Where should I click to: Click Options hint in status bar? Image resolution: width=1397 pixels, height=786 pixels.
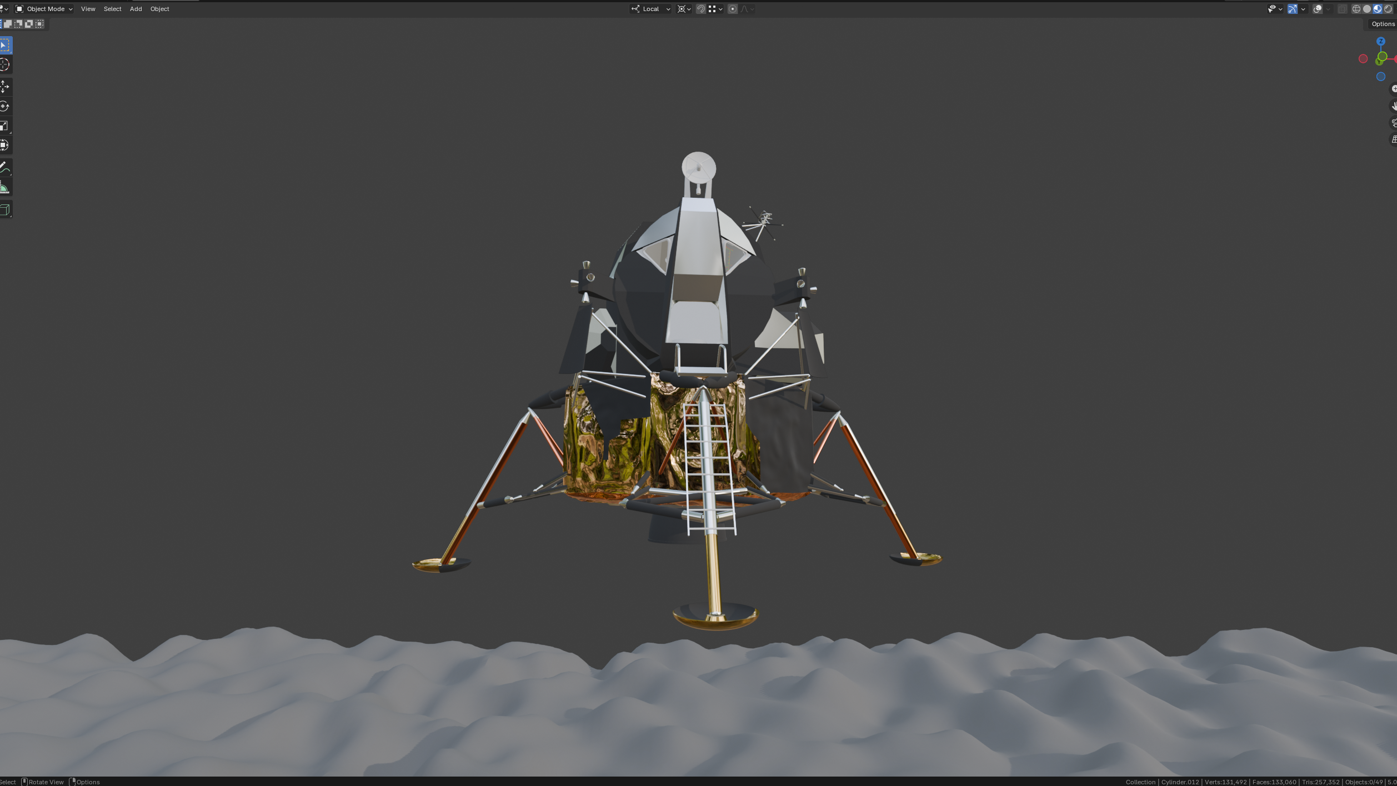coord(84,782)
